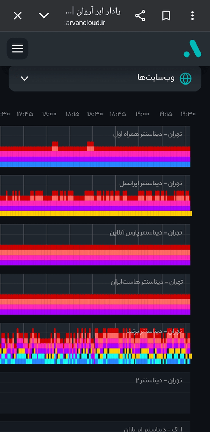This screenshot has width=210, height=432.
Task: Click the salmon band in هاست‌ایران chart
Action: click(95, 302)
